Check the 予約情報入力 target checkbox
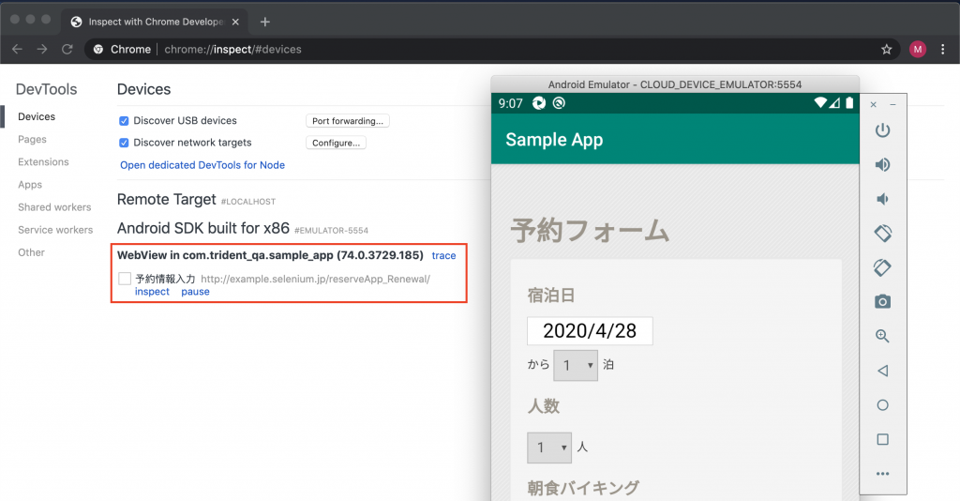The image size is (960, 501). (x=125, y=279)
